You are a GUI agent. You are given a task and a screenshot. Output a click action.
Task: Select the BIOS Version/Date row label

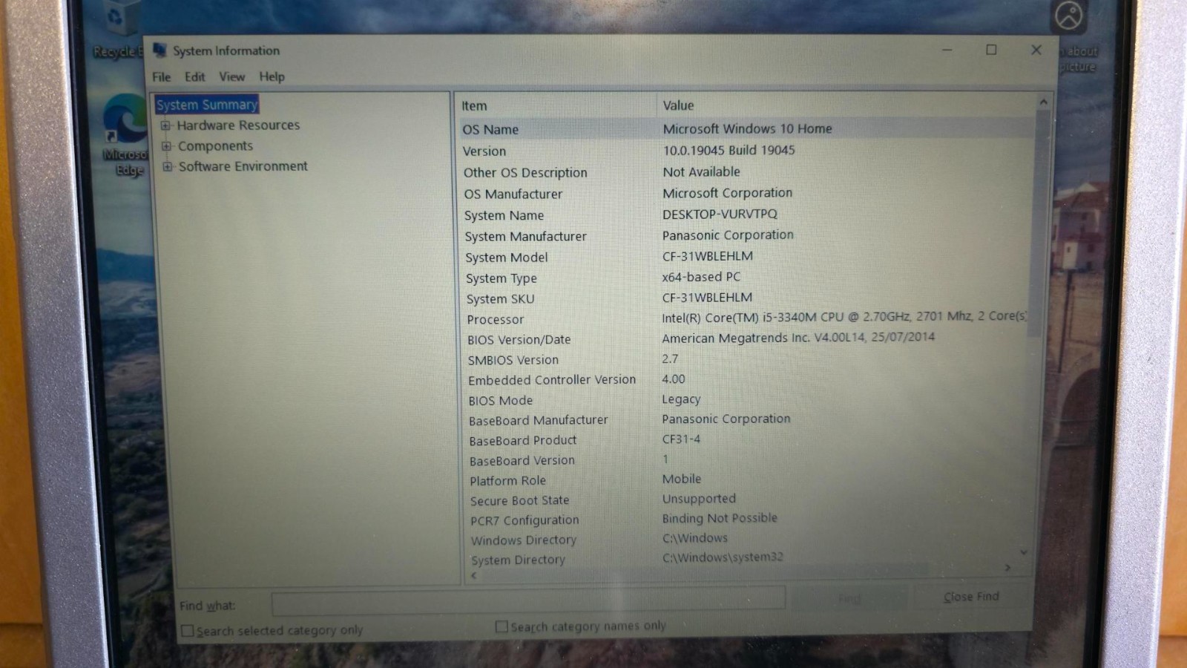click(x=519, y=340)
